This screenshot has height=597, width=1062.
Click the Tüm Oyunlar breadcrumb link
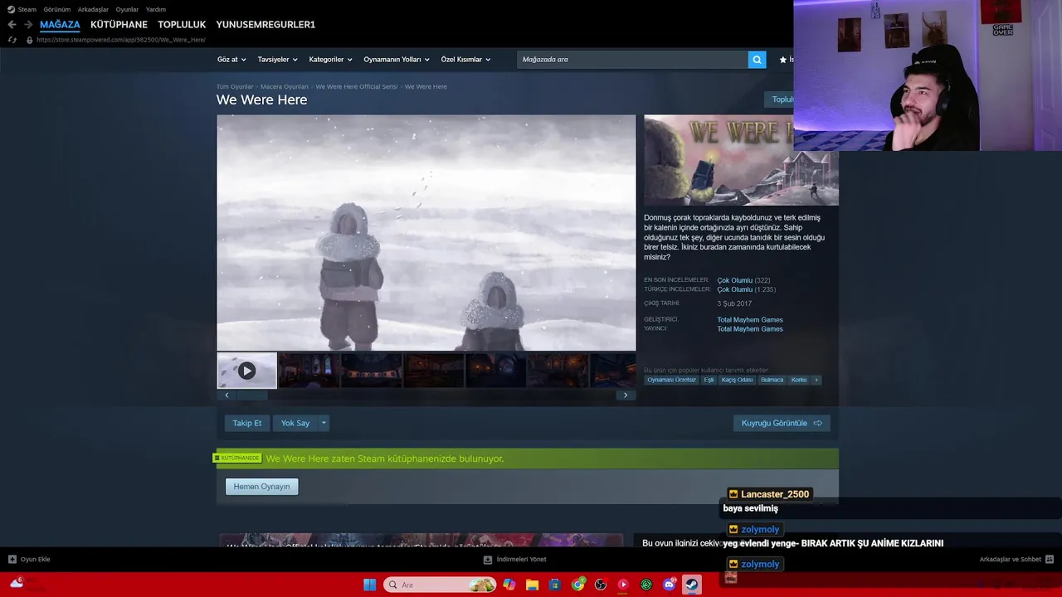point(235,86)
